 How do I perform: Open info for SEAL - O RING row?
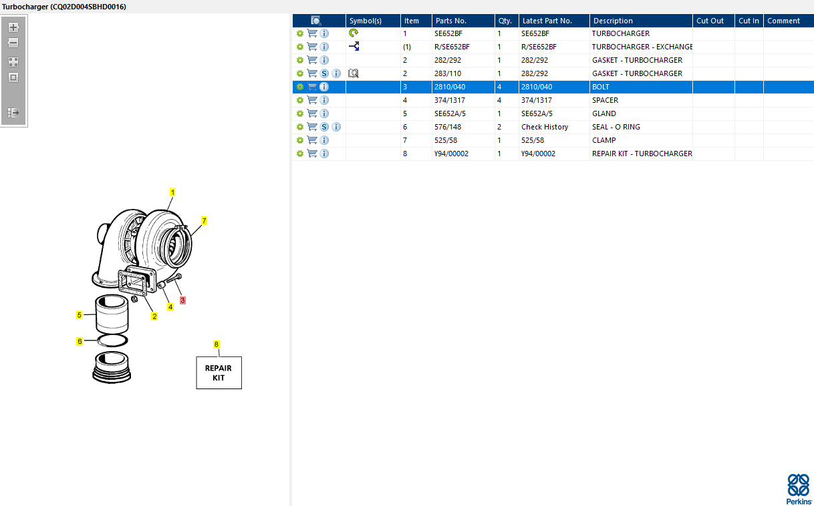(x=336, y=127)
